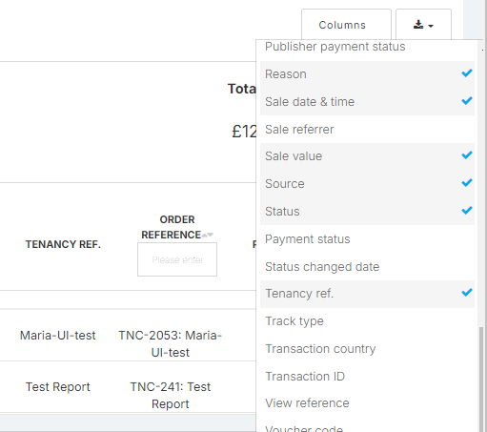Viewport: 487px width, 432px height.
Task: Click the blue checkmark beside Sale value
Action: pyautogui.click(x=467, y=155)
